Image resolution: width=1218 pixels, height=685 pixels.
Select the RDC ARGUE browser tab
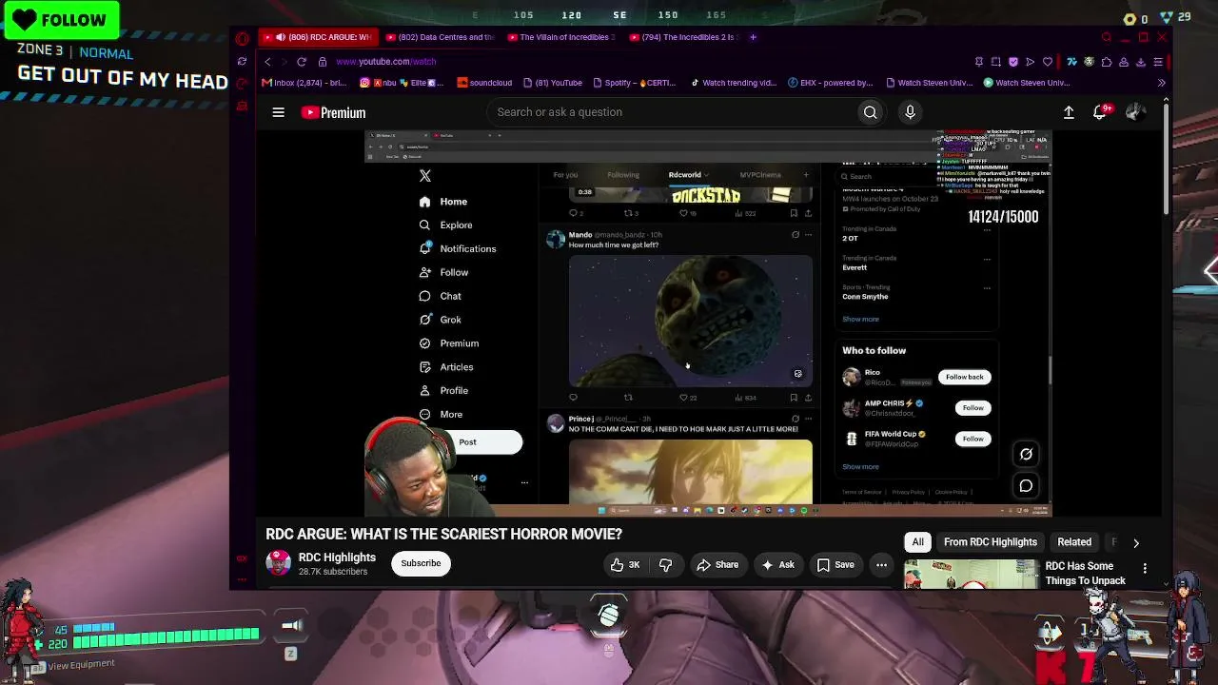pos(318,37)
